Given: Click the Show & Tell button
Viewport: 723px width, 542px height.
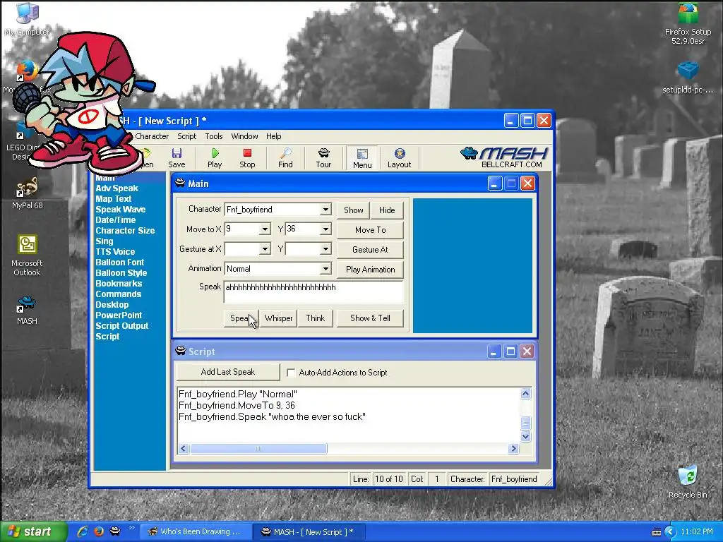Looking at the screenshot, I should coord(370,318).
